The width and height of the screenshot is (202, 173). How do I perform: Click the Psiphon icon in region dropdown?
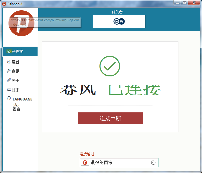(x=85, y=163)
